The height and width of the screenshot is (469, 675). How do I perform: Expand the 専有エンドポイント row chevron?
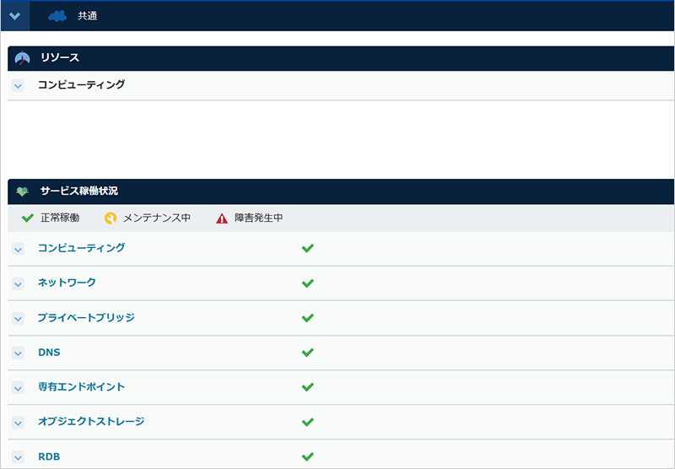pos(18,388)
